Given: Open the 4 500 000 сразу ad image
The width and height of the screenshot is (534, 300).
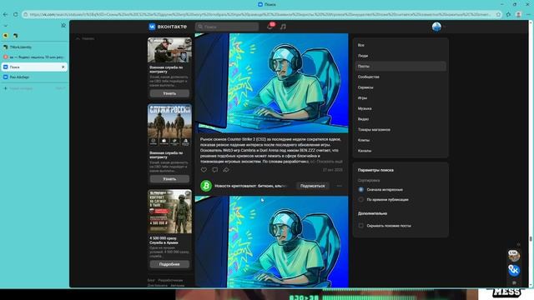Looking at the screenshot, I should click(x=169, y=211).
